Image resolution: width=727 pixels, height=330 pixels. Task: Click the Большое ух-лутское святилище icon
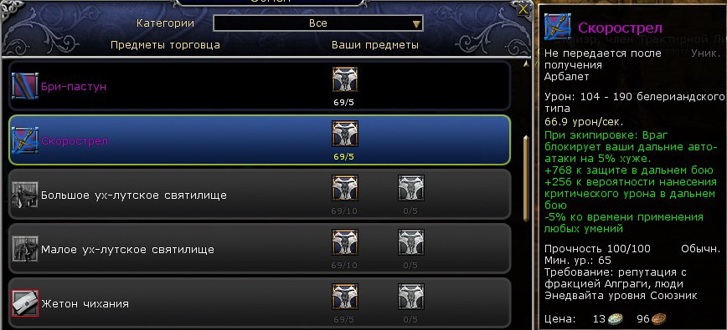[x=24, y=195]
